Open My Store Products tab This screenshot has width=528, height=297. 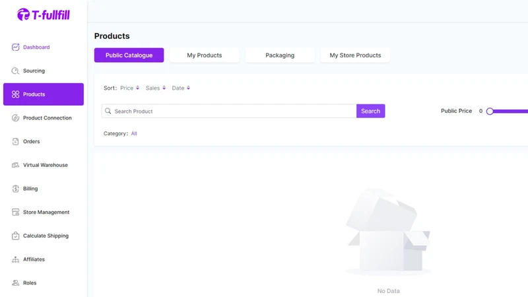click(355, 55)
